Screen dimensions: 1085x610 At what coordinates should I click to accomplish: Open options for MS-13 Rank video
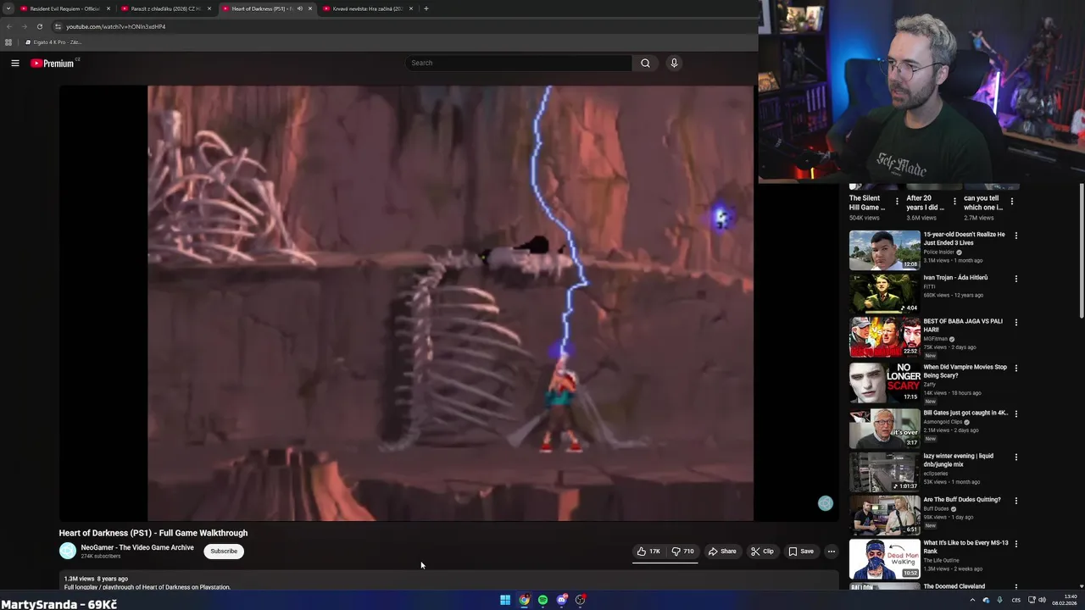pyautogui.click(x=1016, y=544)
